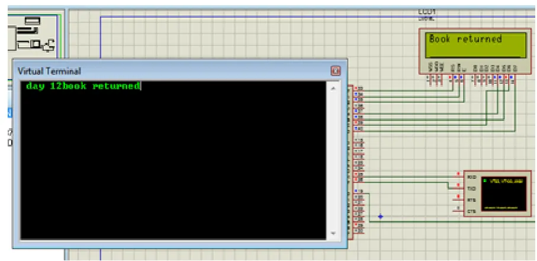Click the scroll down arrow in Virtual Terminal
Viewport: 537px width, 261px height.
pyautogui.click(x=333, y=234)
